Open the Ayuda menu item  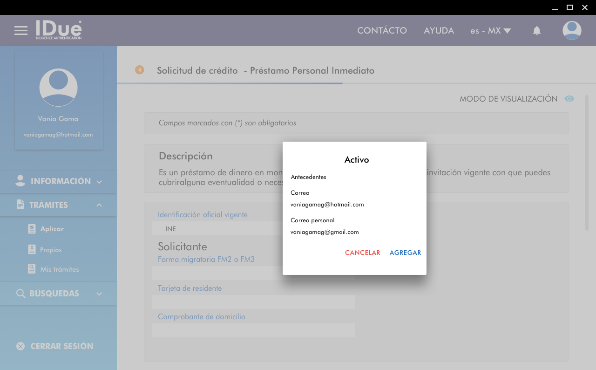click(439, 31)
